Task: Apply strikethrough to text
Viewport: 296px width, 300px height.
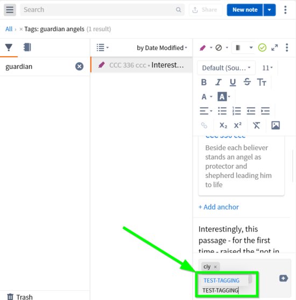Action: pos(247,82)
